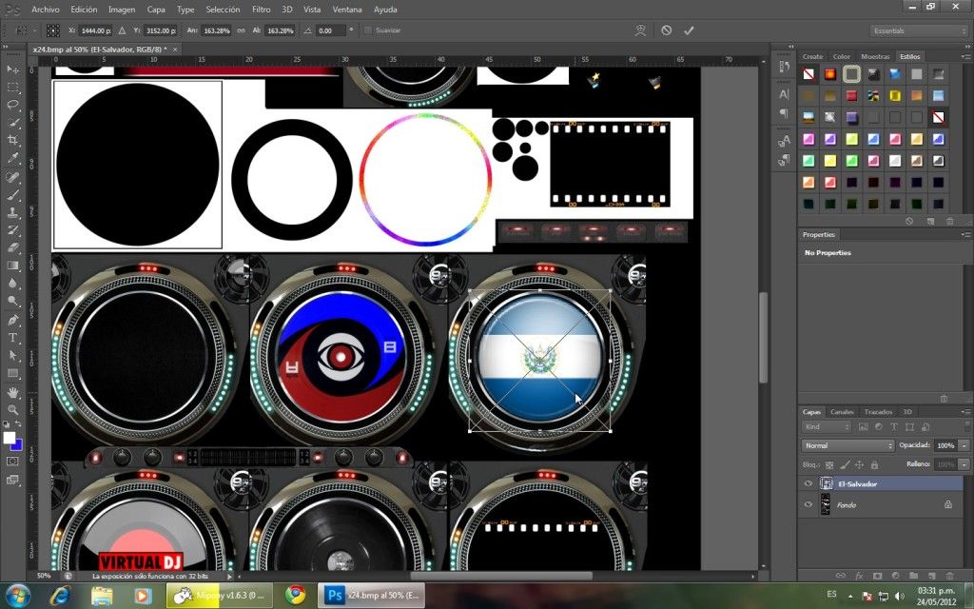Open the Essentials workspace dropdown
The width and height of the screenshot is (974, 609).
(918, 30)
